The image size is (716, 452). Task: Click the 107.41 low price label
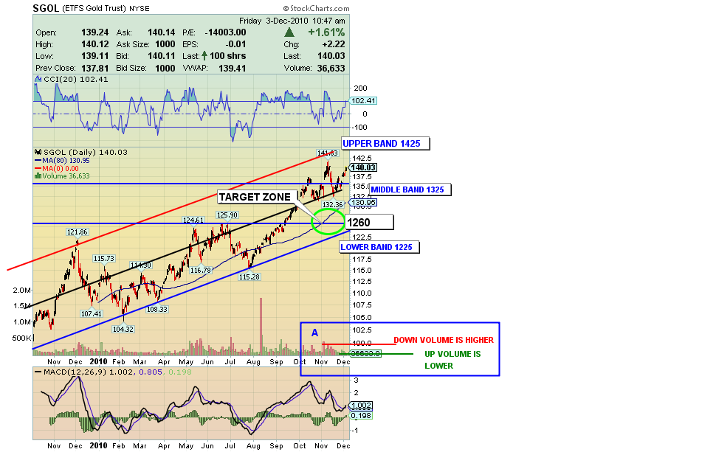tap(92, 313)
